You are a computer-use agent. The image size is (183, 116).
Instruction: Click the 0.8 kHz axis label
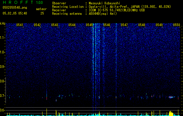[2, 81]
